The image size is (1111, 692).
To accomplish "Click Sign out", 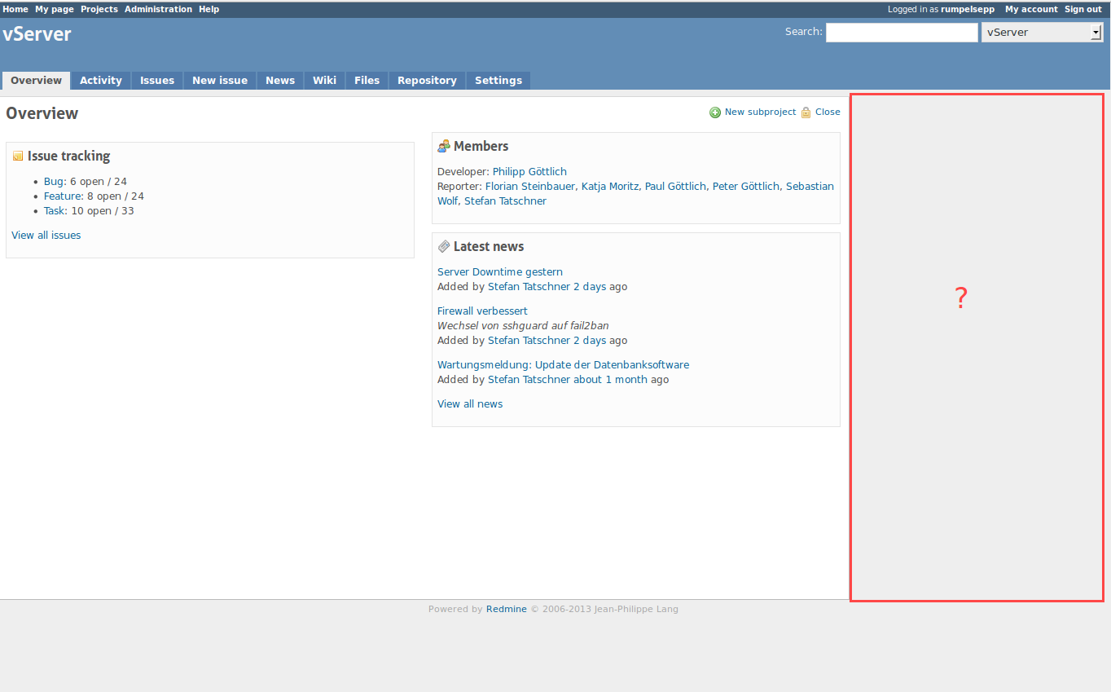I will 1083,10.
